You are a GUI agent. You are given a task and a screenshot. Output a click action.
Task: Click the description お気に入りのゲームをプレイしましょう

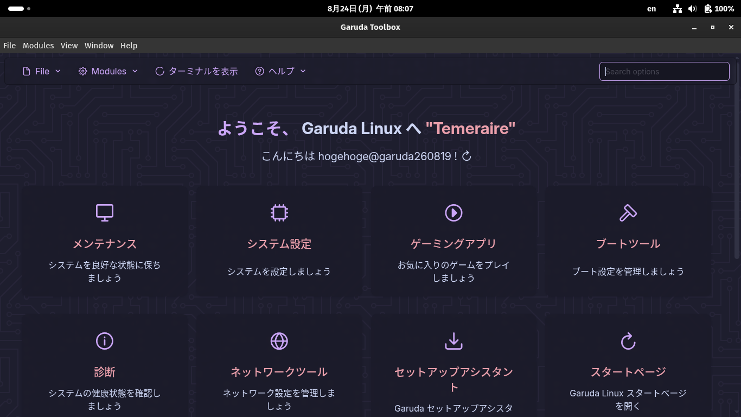click(x=453, y=271)
